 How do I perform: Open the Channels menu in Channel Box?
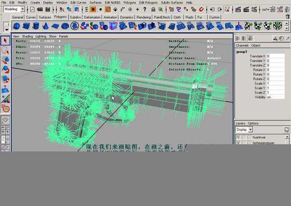242,46
